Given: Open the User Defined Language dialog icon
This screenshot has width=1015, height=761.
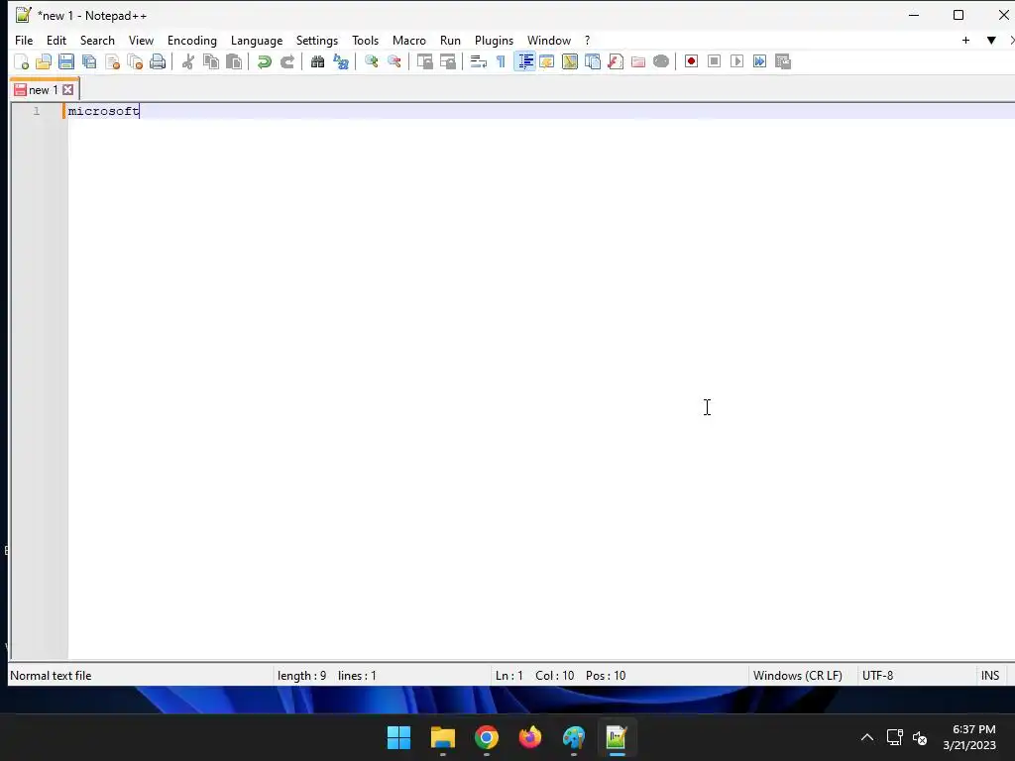Looking at the screenshot, I should pyautogui.click(x=547, y=61).
